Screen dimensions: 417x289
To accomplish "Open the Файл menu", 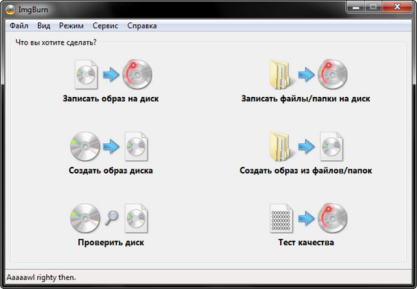I will click(x=19, y=26).
